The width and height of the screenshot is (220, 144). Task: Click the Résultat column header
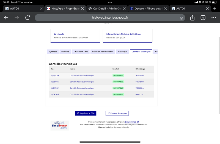(116, 69)
